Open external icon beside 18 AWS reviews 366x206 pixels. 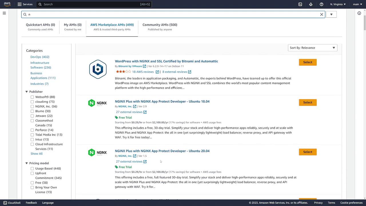click(x=157, y=72)
